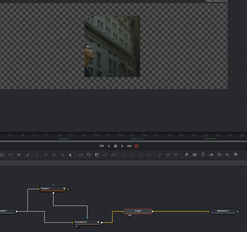The image size is (247, 232).
Task: Stop playback with the stop button
Action: [115, 146]
